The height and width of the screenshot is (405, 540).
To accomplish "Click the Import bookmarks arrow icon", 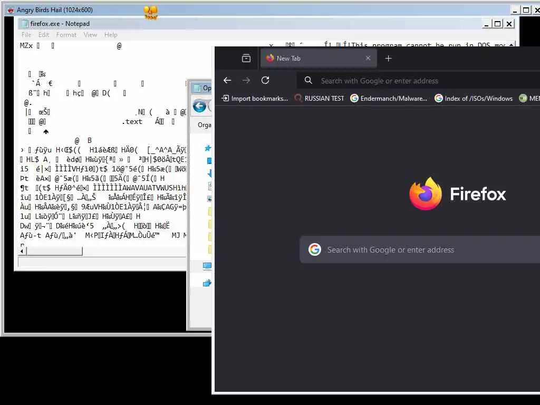I will 225,98.
